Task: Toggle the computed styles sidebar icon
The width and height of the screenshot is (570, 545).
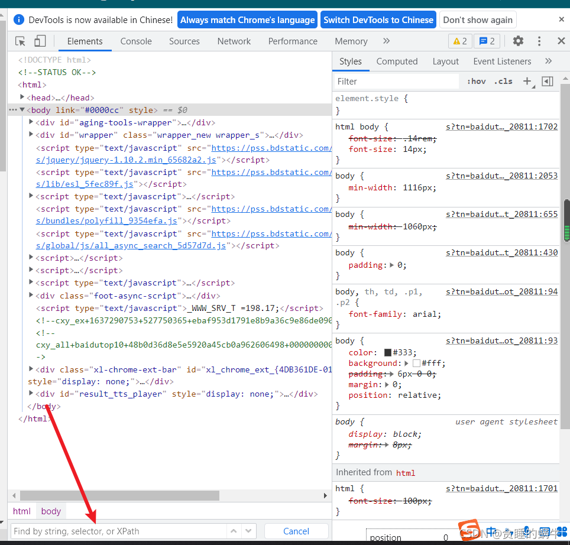Action: pos(547,81)
